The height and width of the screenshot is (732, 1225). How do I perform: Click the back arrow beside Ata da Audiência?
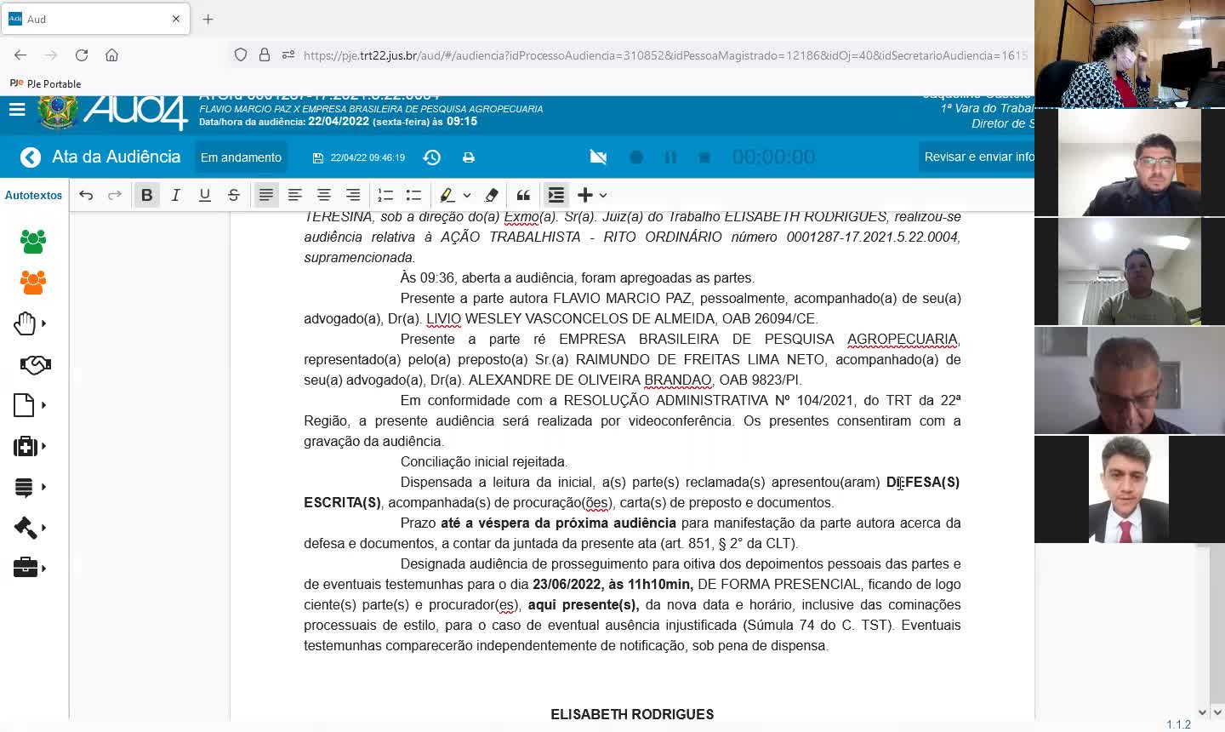pyautogui.click(x=31, y=157)
